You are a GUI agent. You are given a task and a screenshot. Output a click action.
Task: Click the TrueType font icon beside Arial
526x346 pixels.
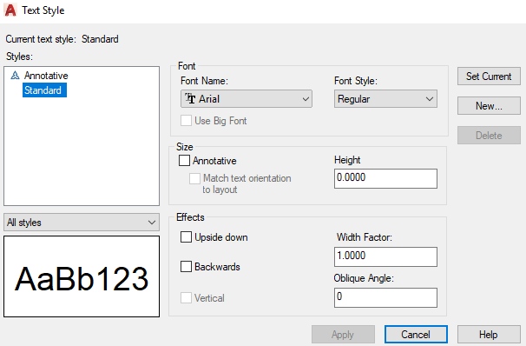(x=190, y=98)
